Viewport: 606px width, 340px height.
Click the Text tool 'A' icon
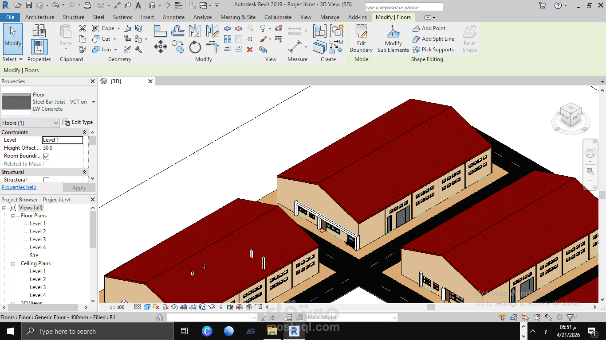[138, 5]
